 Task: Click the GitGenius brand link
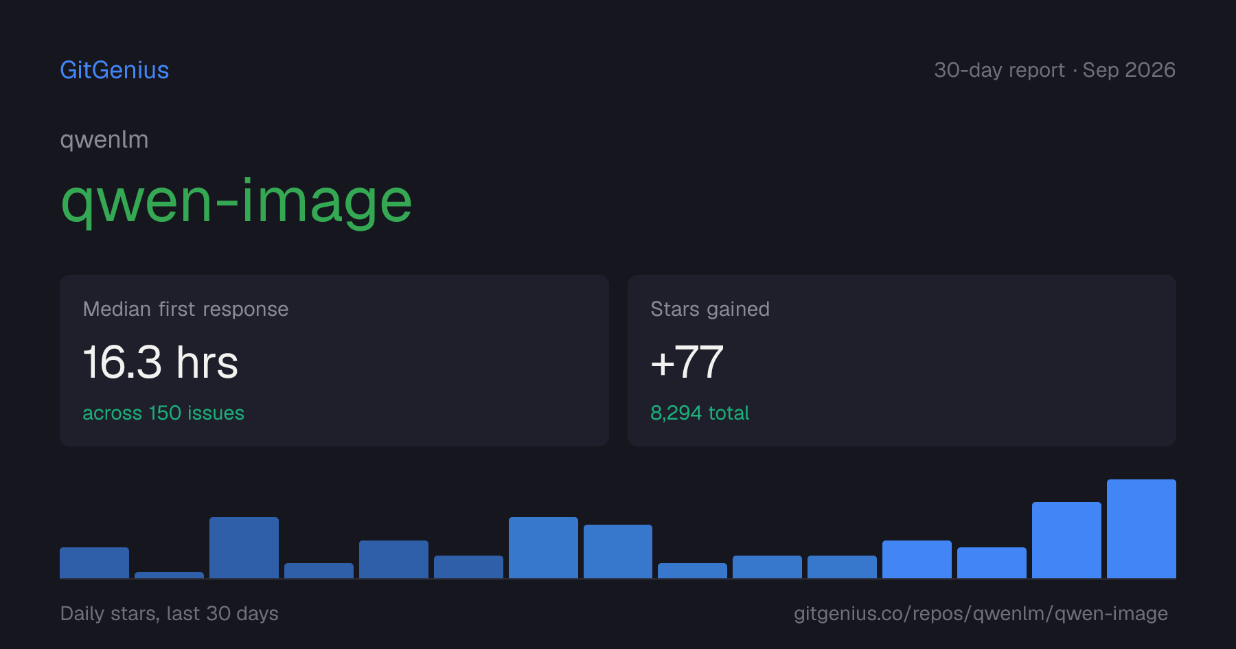click(x=115, y=70)
